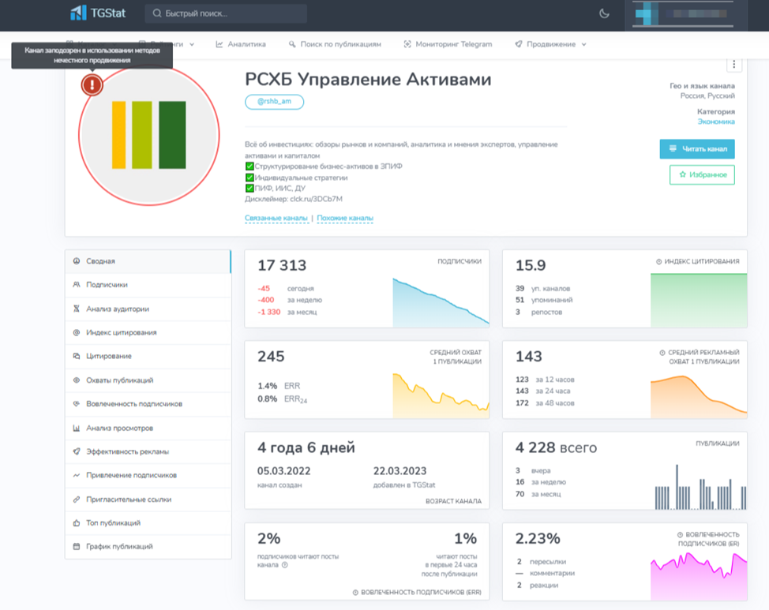Screen dimensions: 769x610
Task: Click info icon beside Средний рекламный охват
Action: pos(662,353)
